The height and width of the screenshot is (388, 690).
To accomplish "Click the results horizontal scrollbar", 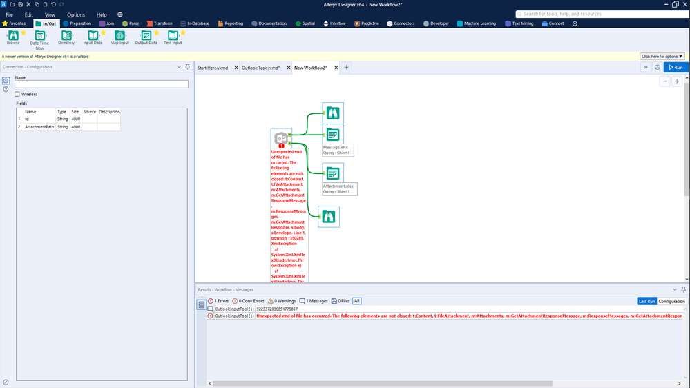I will 383,384.
